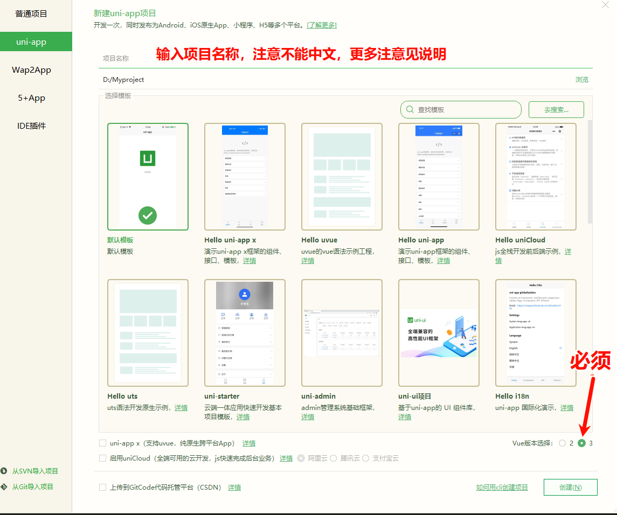617x515 pixels.
Task: Click the magnifier icon in template search
Action: [x=410, y=109]
